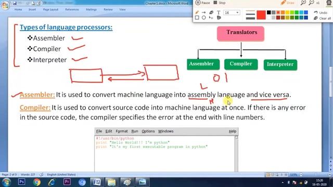Choose the thin line thickness
The image size is (333, 187).
coord(250,11)
